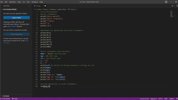Click 'Spaces: 4' indentation setting
The width and height of the screenshot is (178, 100).
tap(154, 99)
